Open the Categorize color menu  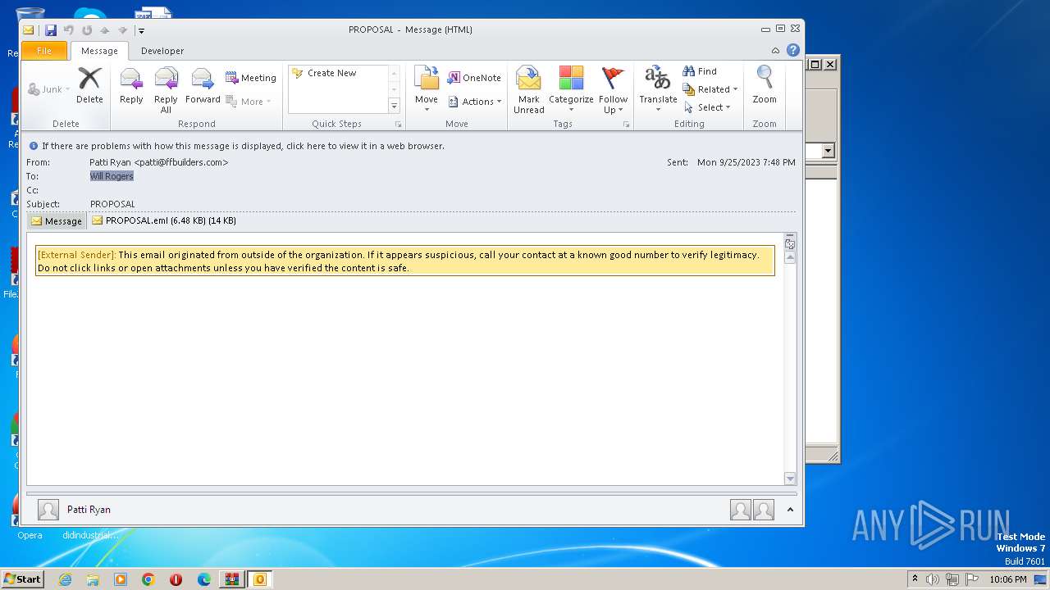point(571,89)
